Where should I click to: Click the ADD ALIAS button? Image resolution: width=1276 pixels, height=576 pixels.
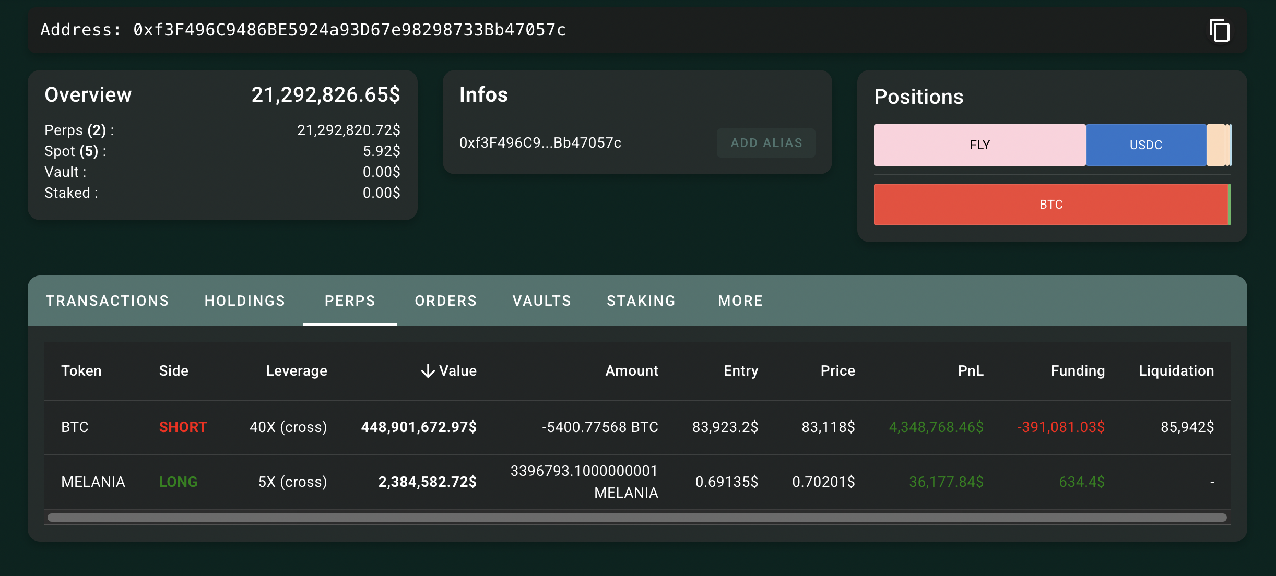[x=766, y=143]
